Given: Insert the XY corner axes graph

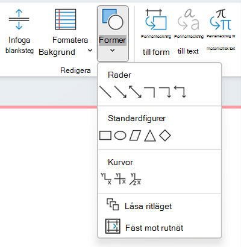Looking at the screenshot, I should coord(106,179).
